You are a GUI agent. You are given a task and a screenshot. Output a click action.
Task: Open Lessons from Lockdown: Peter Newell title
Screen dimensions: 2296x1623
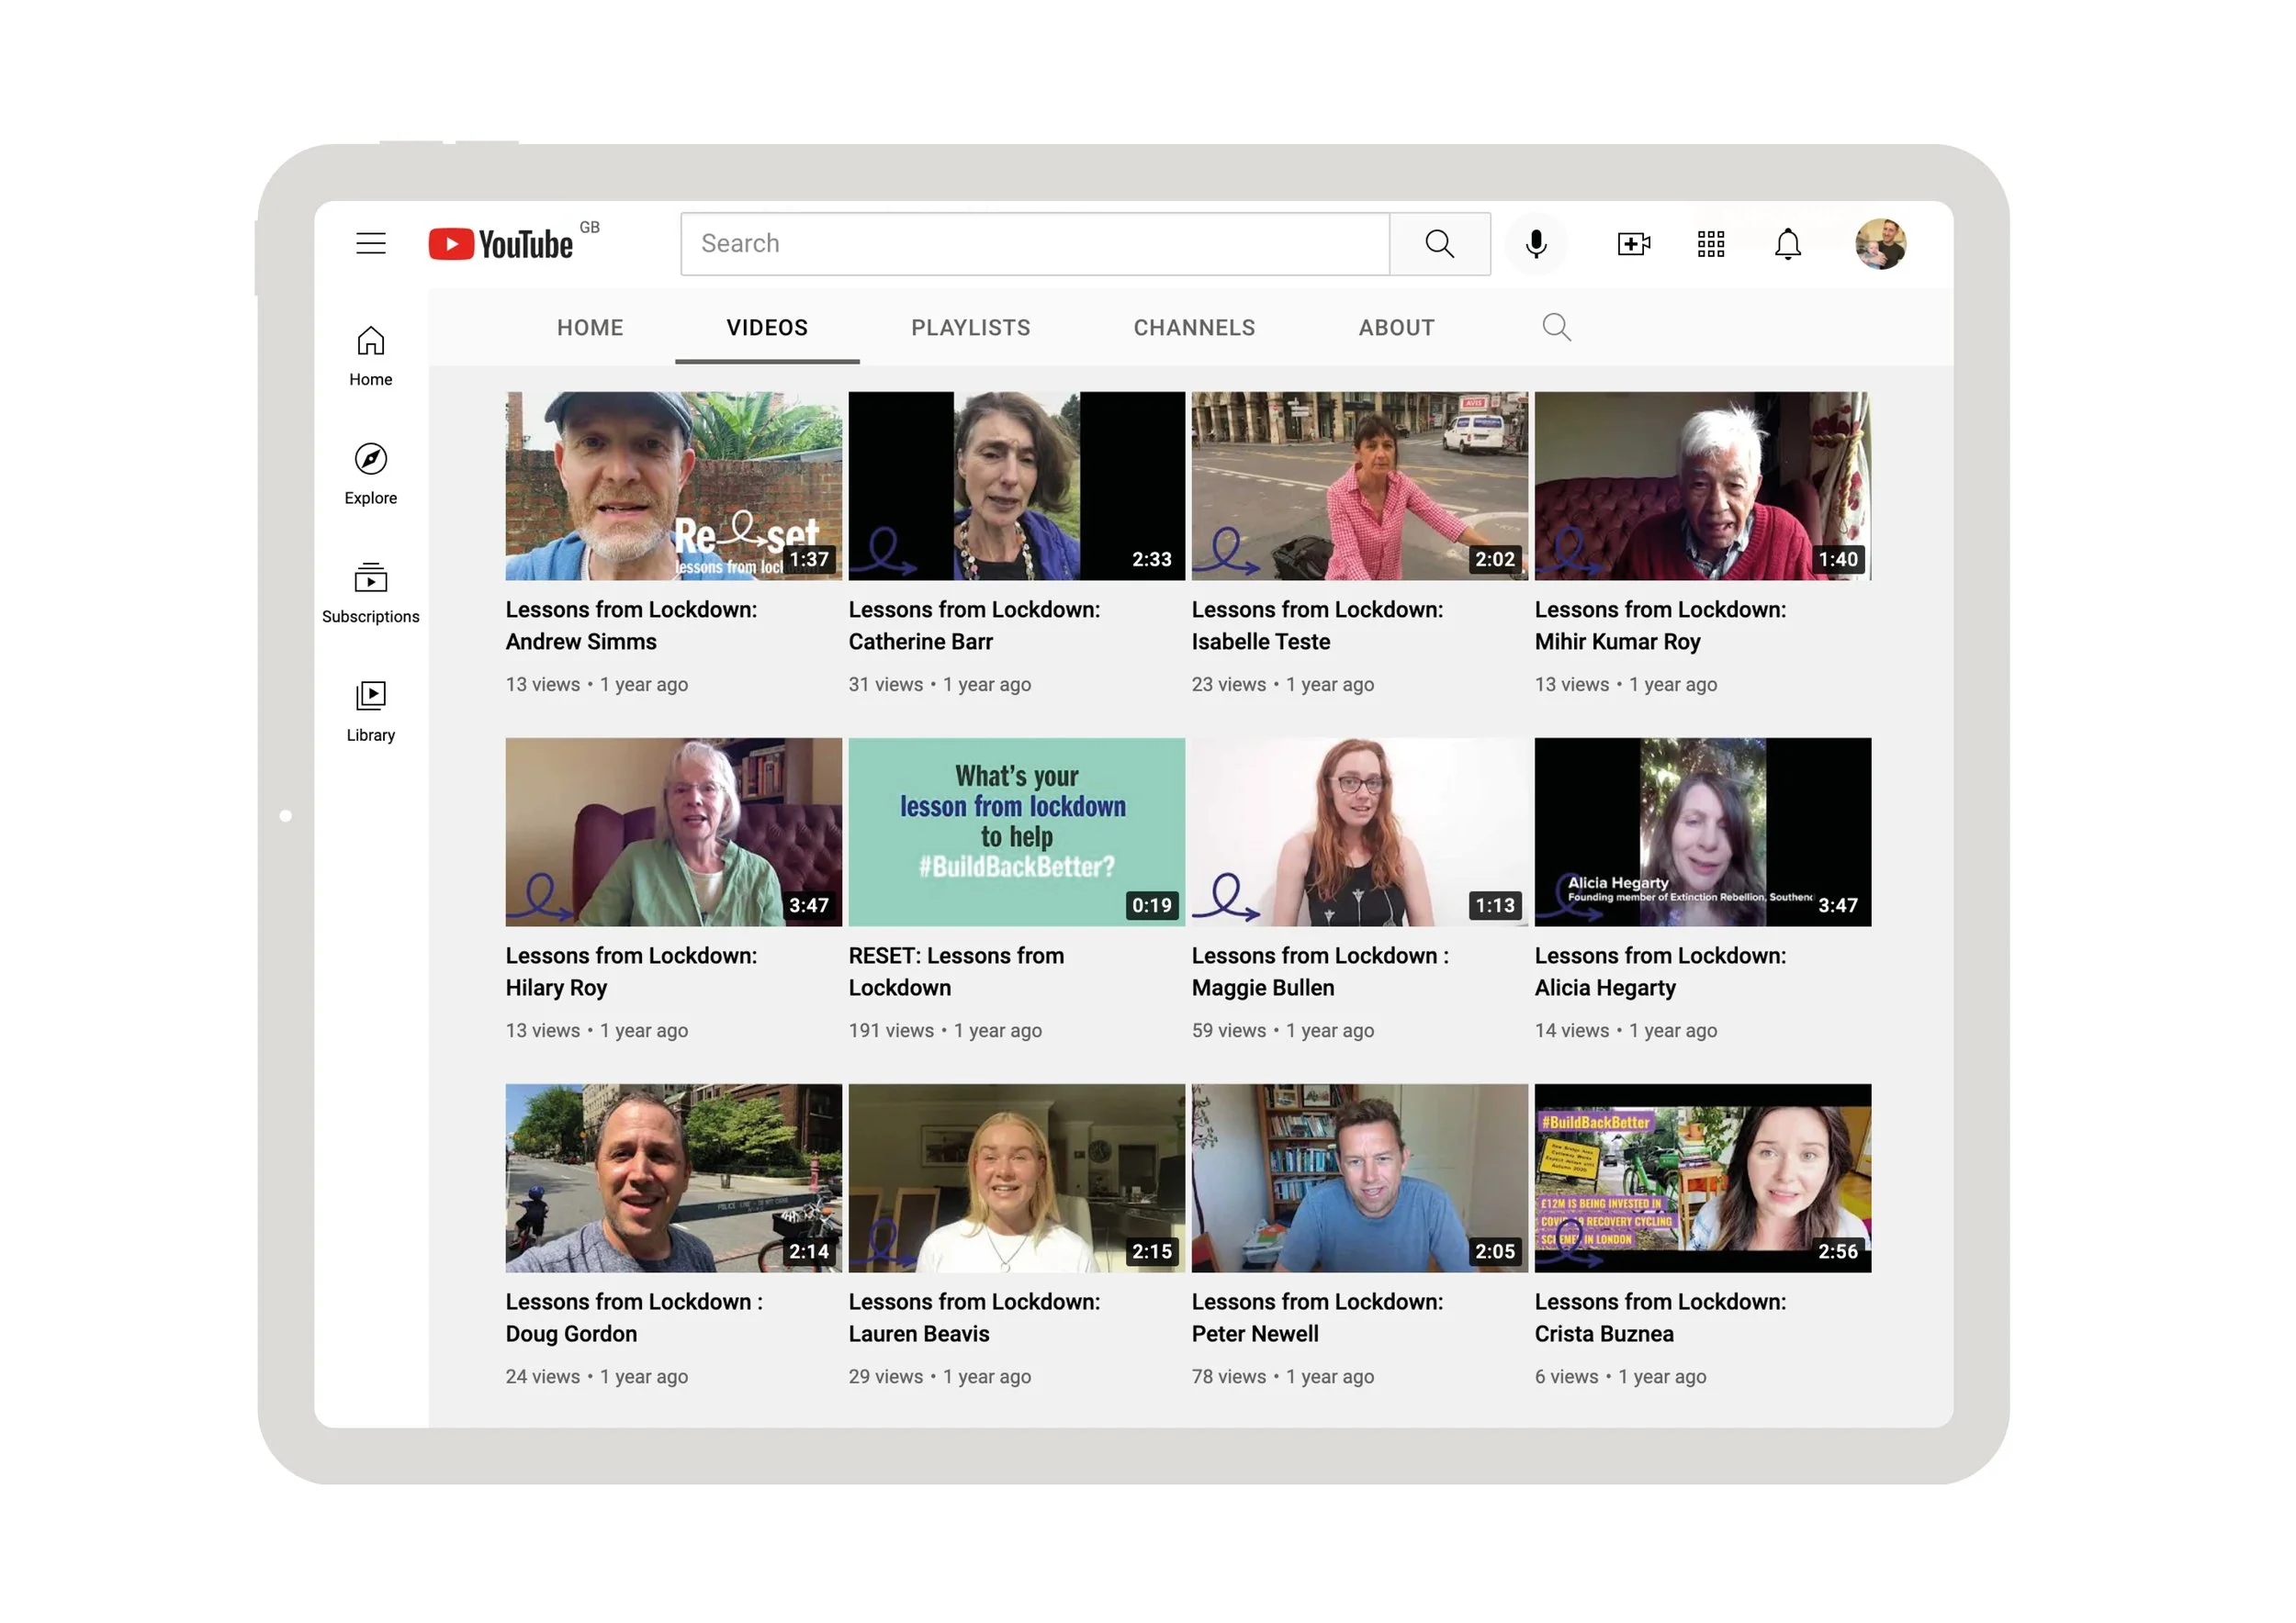tap(1316, 1317)
